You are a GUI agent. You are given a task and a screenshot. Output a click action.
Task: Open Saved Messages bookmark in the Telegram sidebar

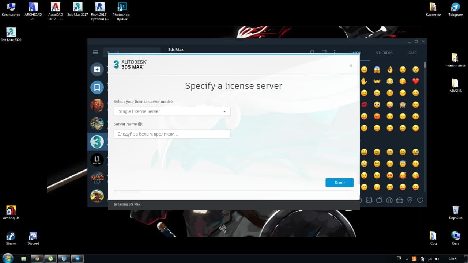coord(97,87)
